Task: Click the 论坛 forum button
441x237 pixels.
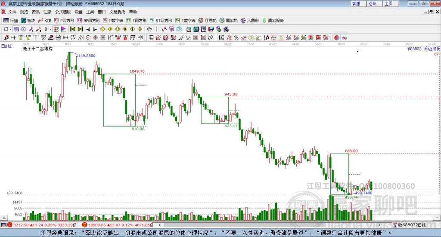Action: 374,3
